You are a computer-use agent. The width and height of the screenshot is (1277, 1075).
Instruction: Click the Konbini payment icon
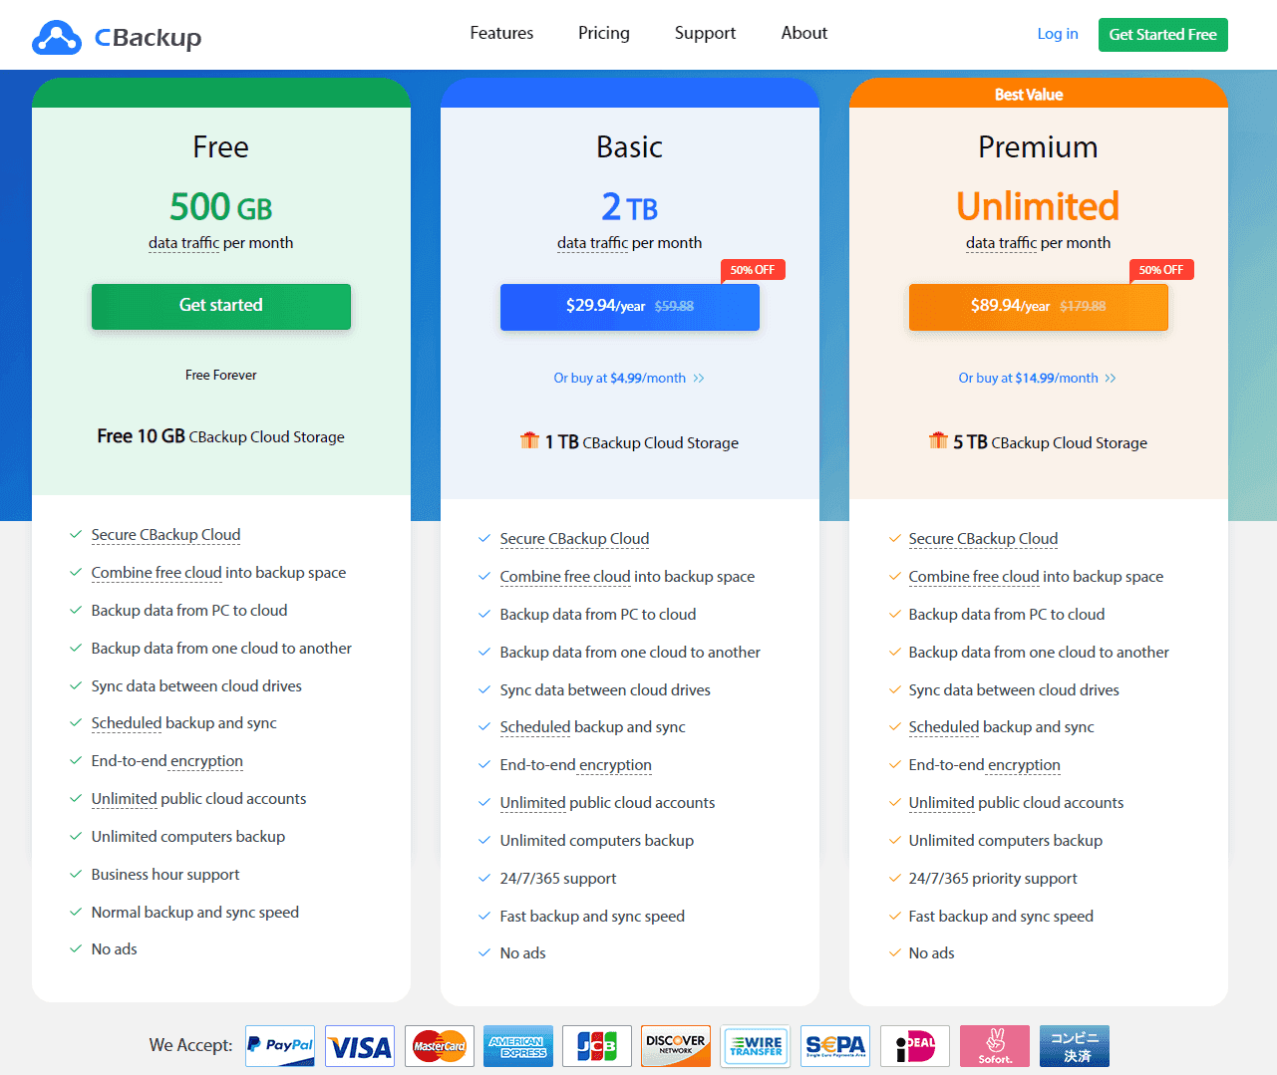tap(1075, 1046)
